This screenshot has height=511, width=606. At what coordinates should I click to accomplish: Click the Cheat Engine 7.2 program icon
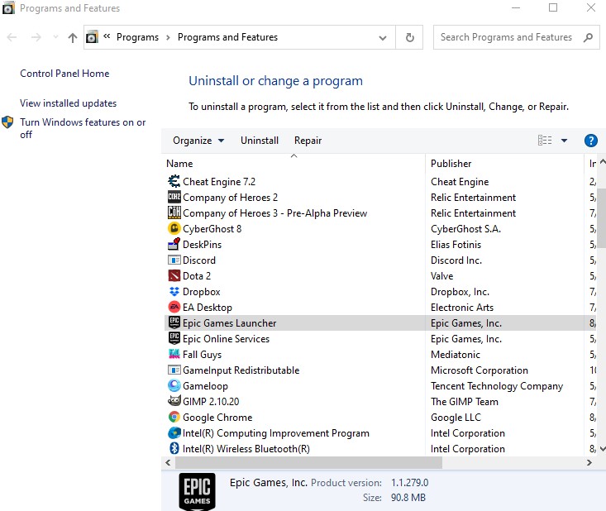pyautogui.click(x=174, y=181)
